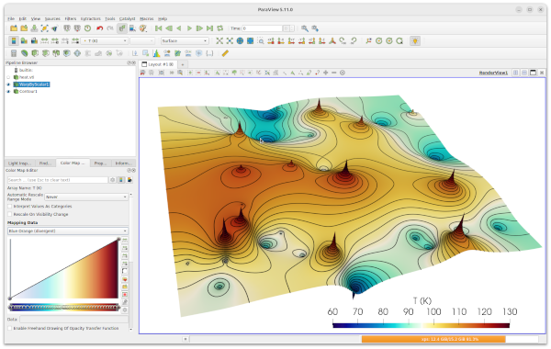Image resolution: width=551 pixels, height=349 pixels.
Task: Click the Save Data icon
Action: tap(34, 28)
